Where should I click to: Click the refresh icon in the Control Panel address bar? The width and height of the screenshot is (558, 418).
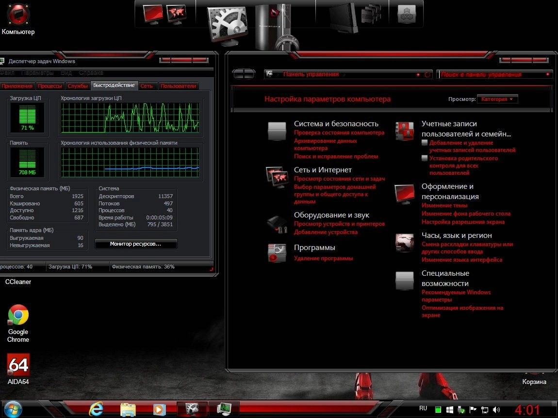(427, 74)
